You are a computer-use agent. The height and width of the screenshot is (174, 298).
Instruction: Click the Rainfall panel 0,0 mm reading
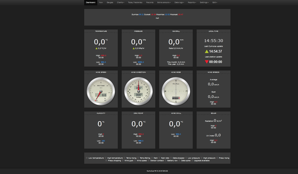coord(176,42)
